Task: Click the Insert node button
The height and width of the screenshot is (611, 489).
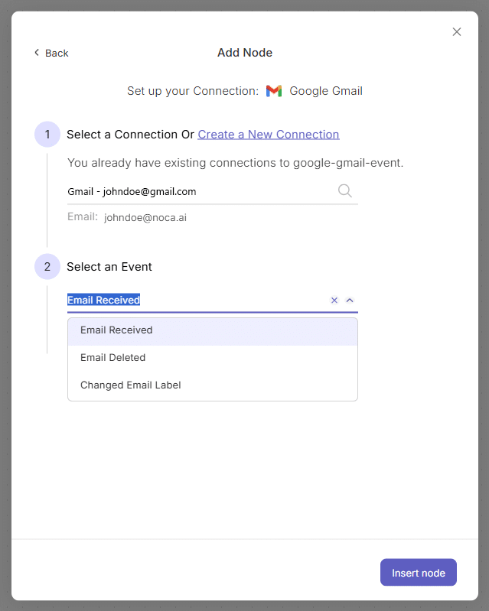Action: [419, 572]
